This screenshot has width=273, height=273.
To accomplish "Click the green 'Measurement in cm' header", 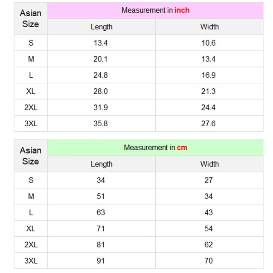I will pyautogui.click(x=155, y=148).
